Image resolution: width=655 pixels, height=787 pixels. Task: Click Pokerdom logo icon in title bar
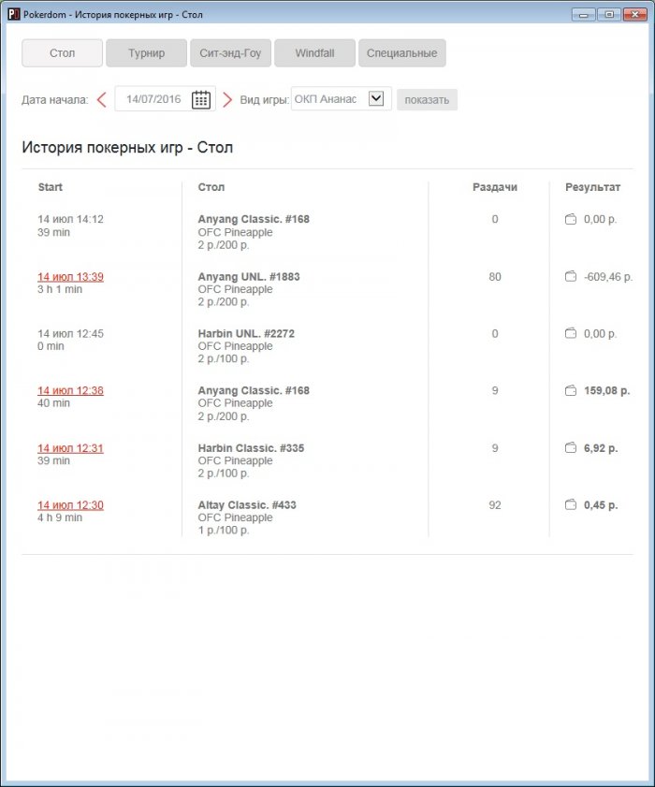pos(13,15)
